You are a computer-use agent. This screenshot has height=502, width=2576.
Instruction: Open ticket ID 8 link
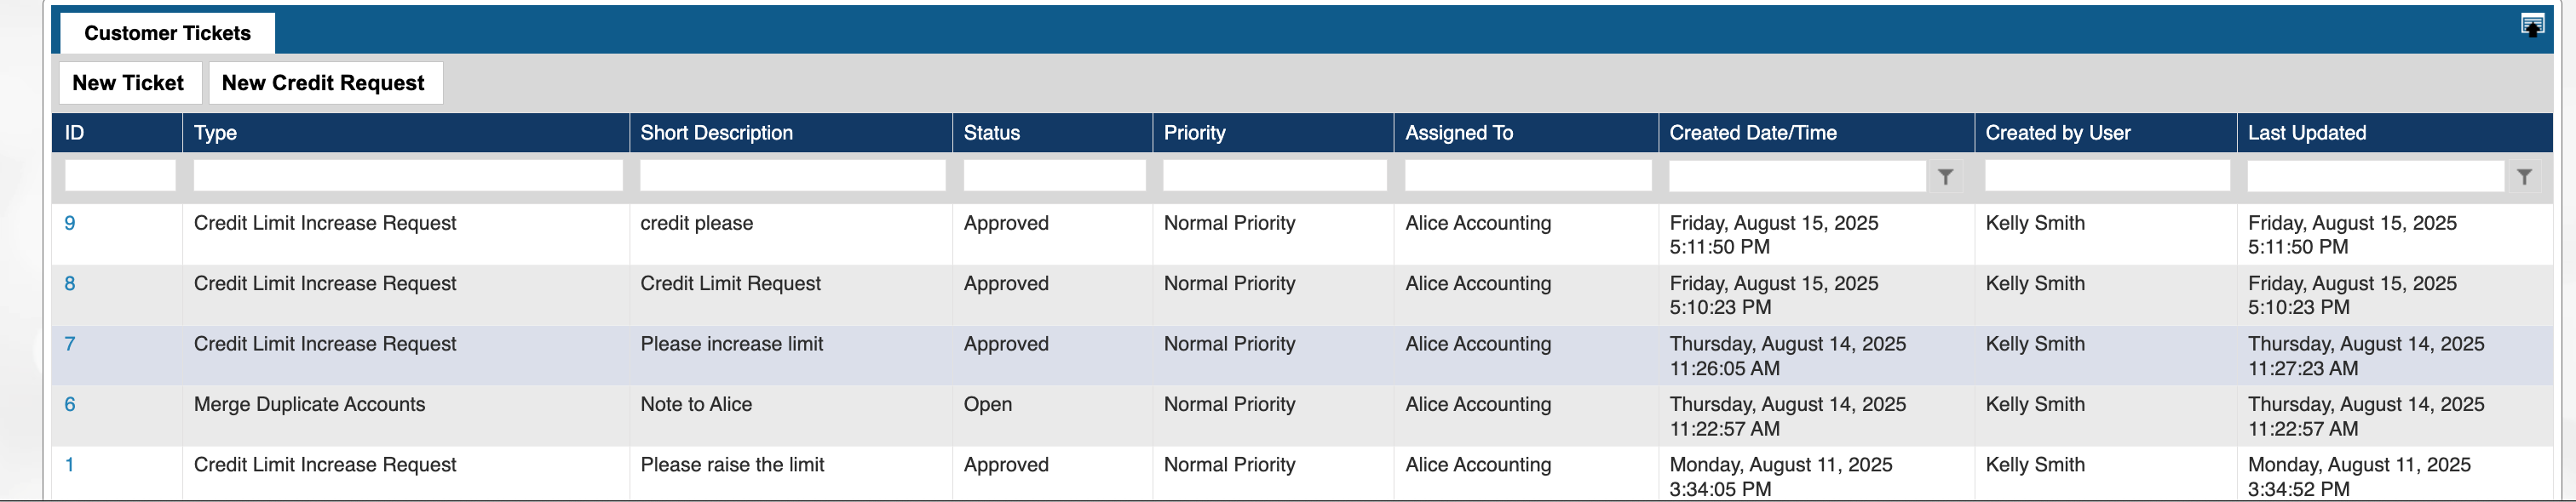(x=70, y=283)
